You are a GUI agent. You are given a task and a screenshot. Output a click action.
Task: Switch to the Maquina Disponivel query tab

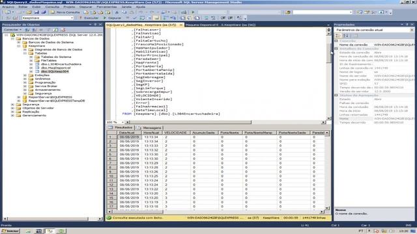[221, 25]
